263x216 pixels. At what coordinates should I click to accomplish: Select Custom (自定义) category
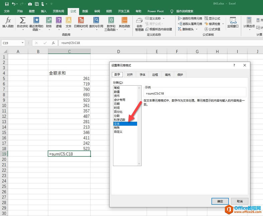[x=125, y=132]
